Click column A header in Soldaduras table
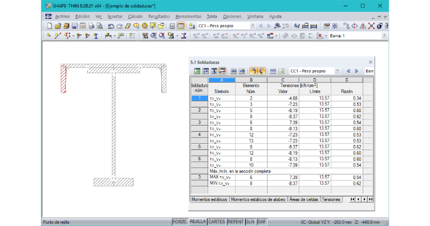This screenshot has width=430, height=226. 222,80
